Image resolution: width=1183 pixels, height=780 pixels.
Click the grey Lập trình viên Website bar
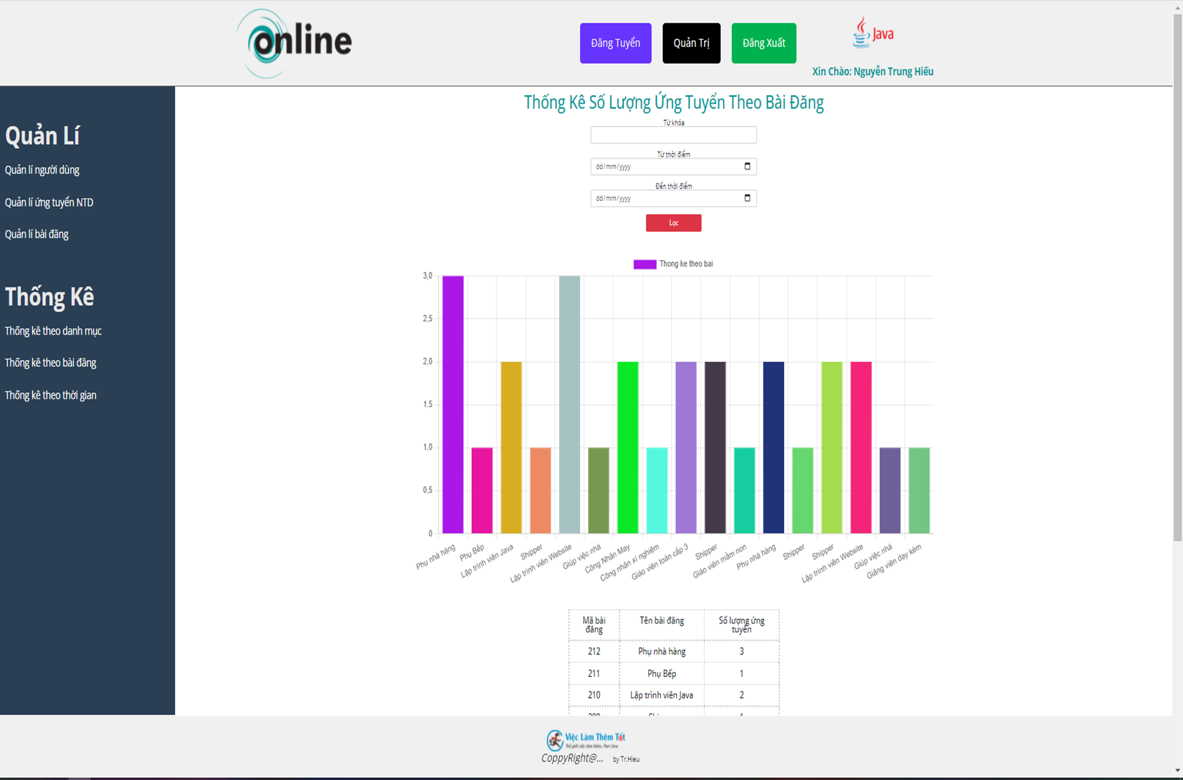tap(570, 405)
